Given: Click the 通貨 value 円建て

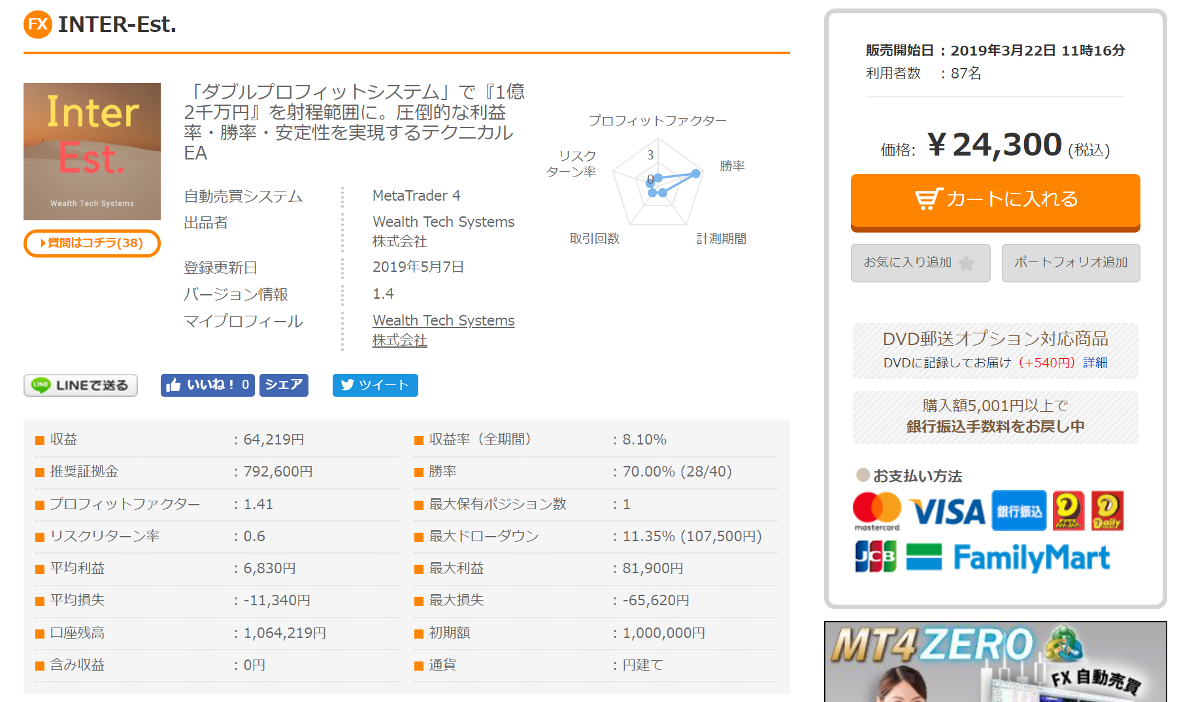Looking at the screenshot, I should (x=642, y=665).
